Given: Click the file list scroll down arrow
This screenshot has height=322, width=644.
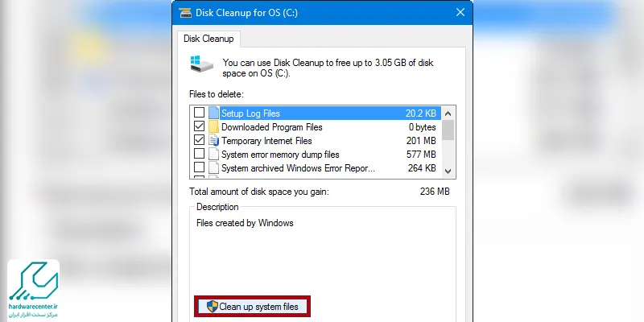Looking at the screenshot, I should (448, 171).
